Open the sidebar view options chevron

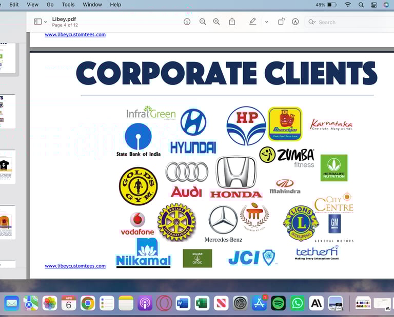click(x=46, y=22)
